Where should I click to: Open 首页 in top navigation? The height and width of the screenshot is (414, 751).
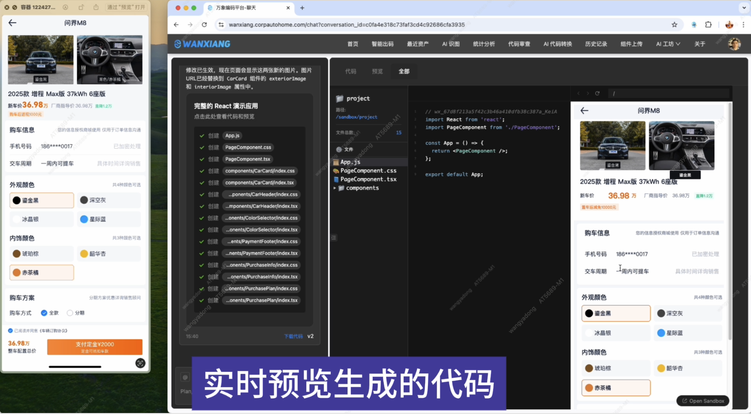coord(353,44)
